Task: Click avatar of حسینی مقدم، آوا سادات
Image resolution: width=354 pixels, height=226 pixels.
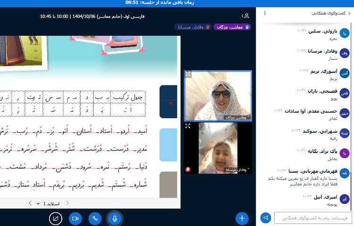Action: 345,113
